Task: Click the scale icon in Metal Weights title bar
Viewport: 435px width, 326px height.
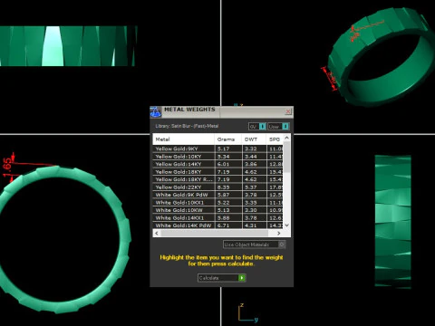Action: click(156, 111)
